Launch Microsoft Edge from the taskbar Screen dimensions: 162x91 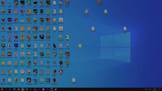[x=14, y=89]
